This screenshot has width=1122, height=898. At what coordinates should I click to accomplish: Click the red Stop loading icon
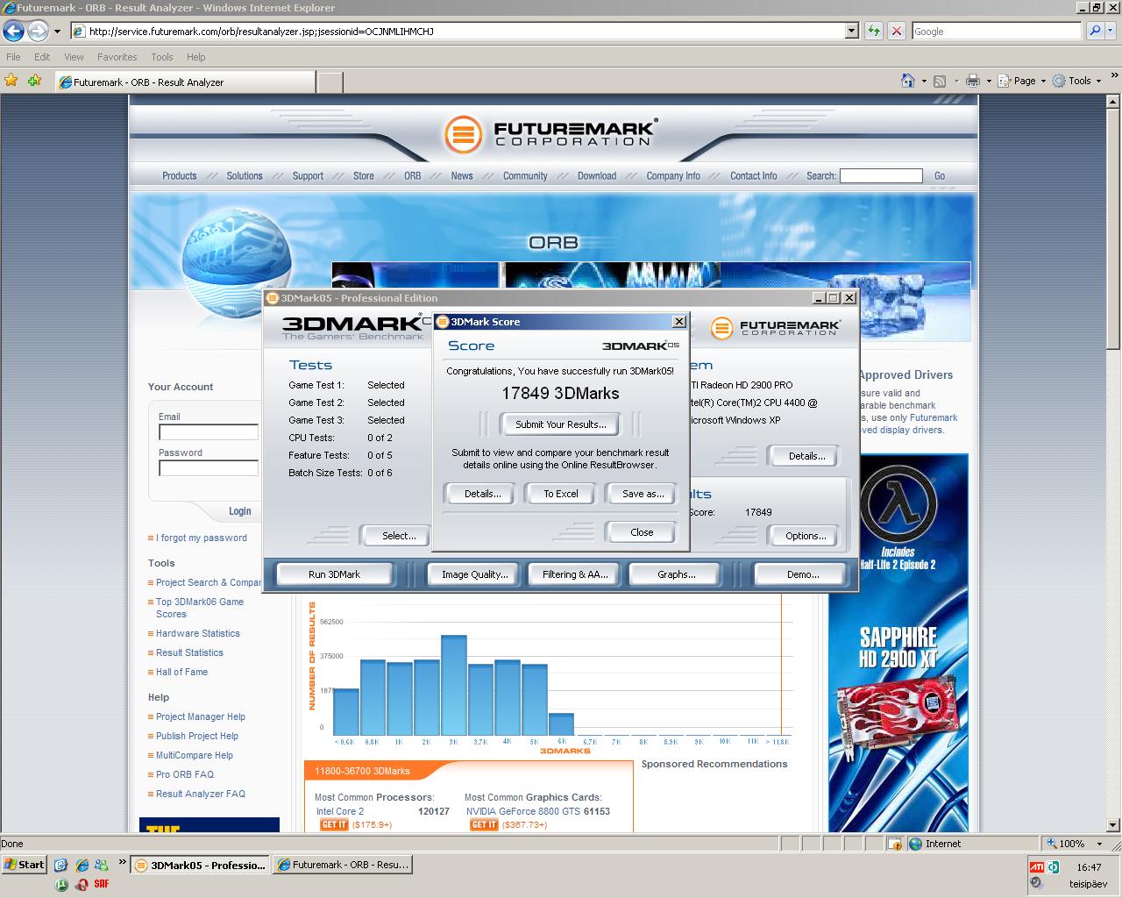pyautogui.click(x=896, y=31)
